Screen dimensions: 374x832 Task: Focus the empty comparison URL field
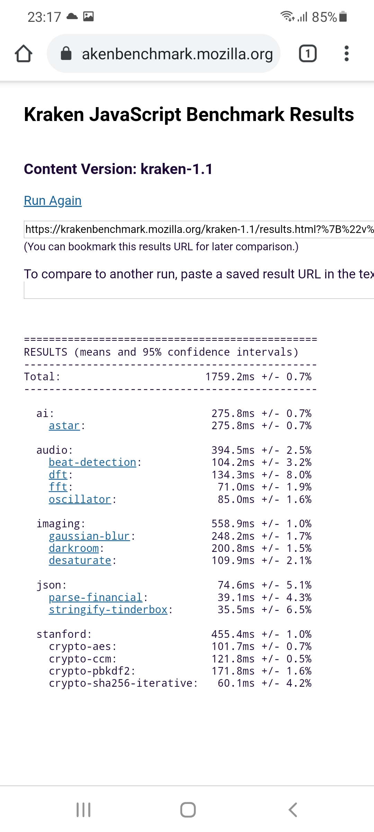click(x=199, y=290)
